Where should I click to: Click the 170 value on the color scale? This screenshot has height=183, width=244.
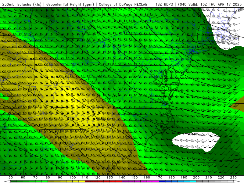[x=159, y=178]
